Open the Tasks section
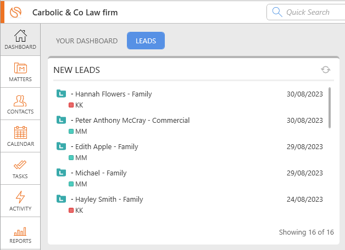 point(20,168)
